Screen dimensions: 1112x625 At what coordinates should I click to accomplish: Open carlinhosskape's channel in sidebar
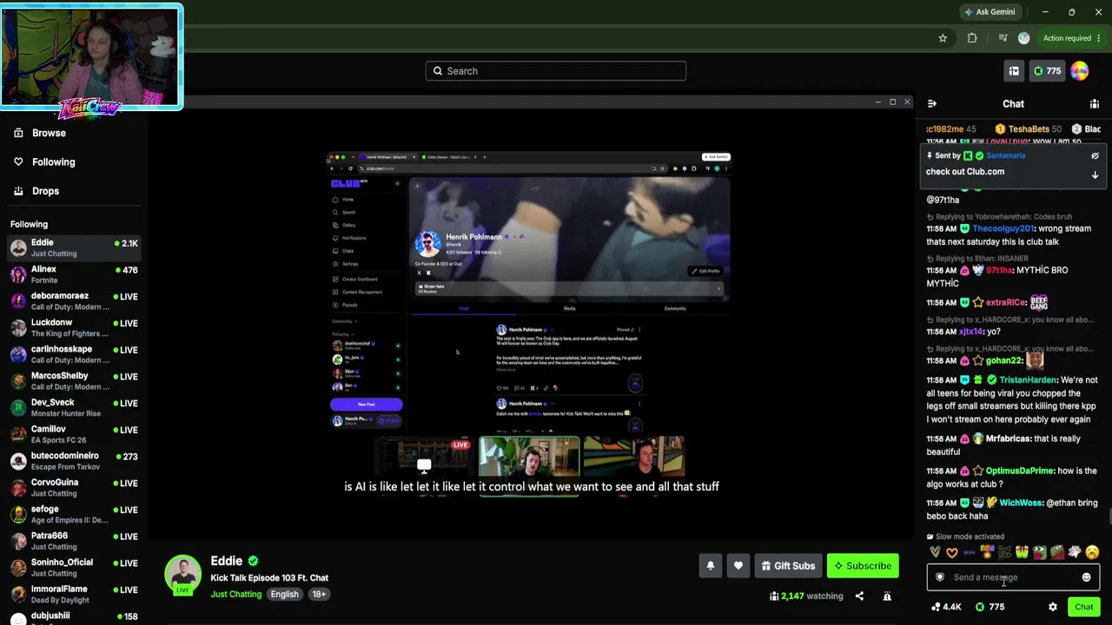pos(74,355)
